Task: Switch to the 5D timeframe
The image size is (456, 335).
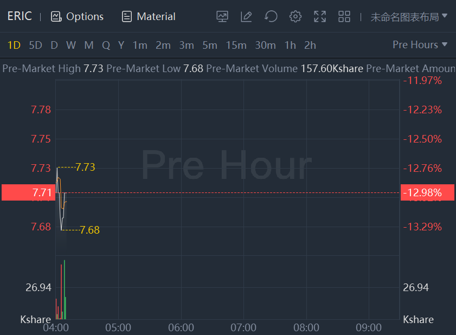Action: 35,45
